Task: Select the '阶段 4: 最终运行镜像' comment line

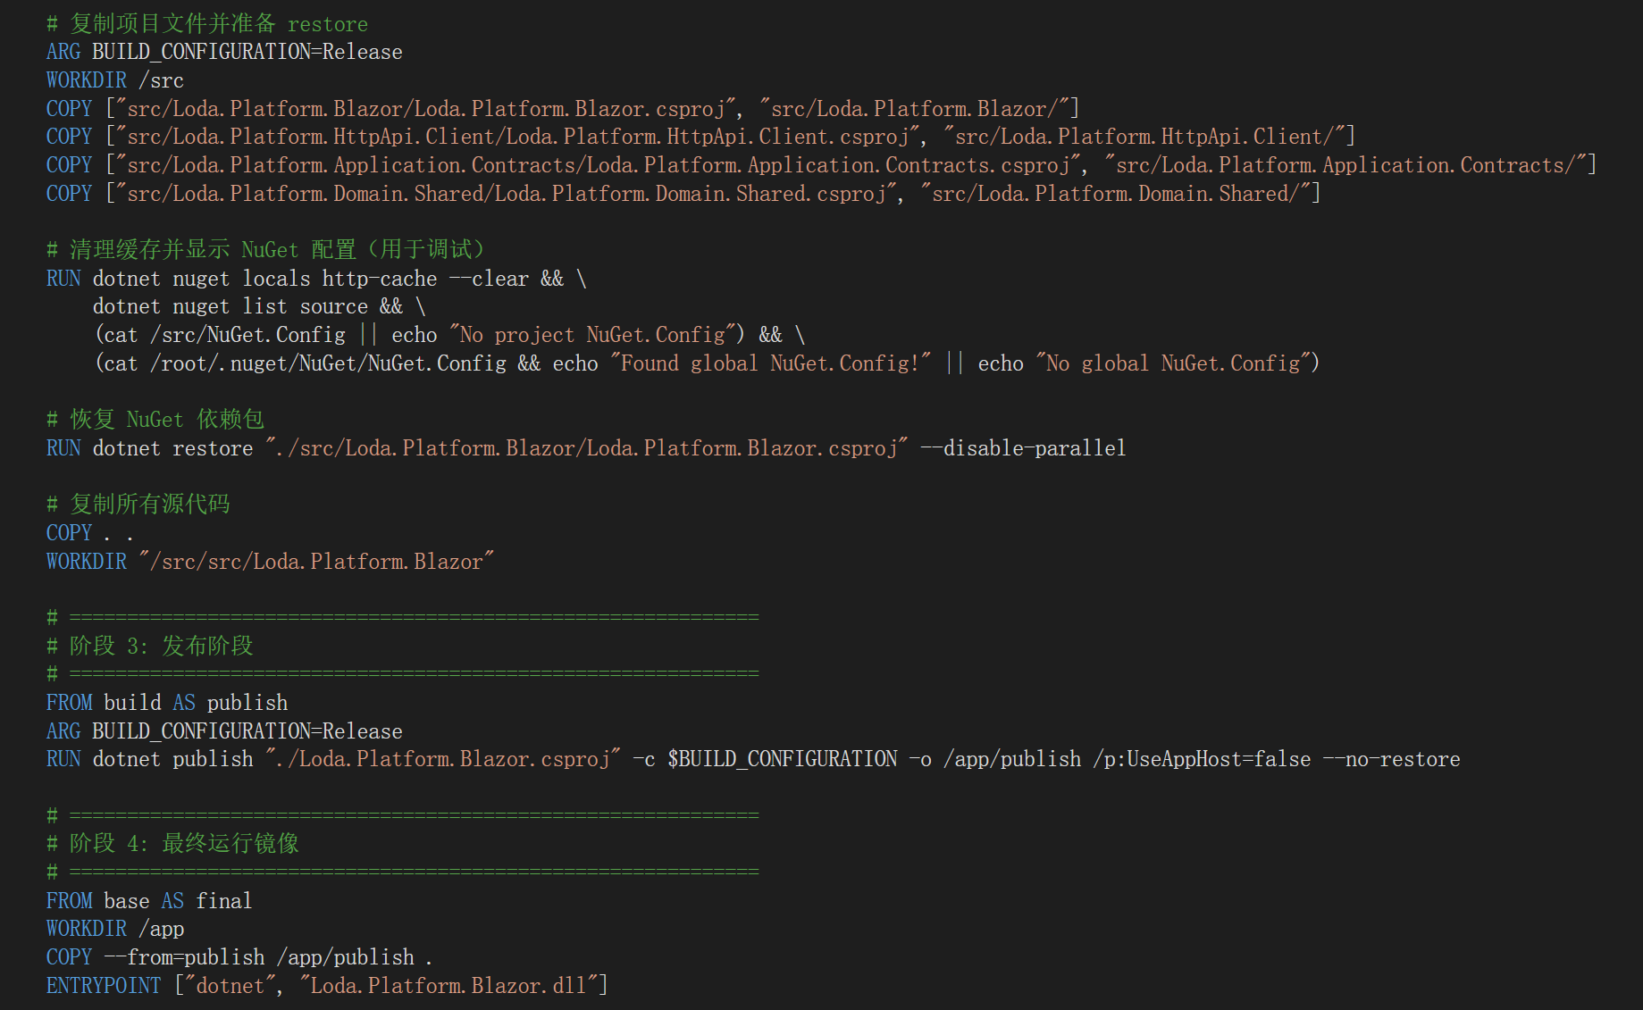Action: (183, 843)
